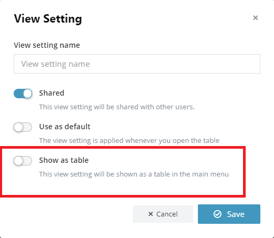Enable the Show as table switch
Screen dimensions: 274x238
click(23, 161)
